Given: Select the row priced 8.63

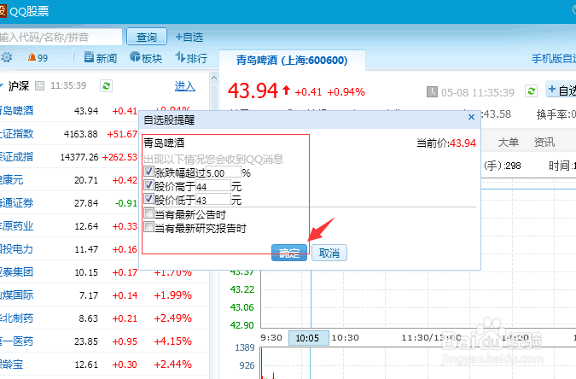Looking at the screenshot, I should pyautogui.click(x=104, y=318).
